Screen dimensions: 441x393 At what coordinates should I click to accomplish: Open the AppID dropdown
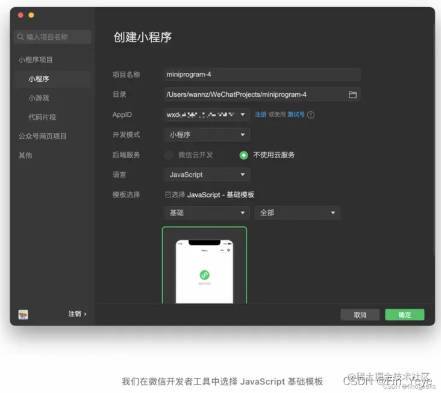tap(207, 114)
